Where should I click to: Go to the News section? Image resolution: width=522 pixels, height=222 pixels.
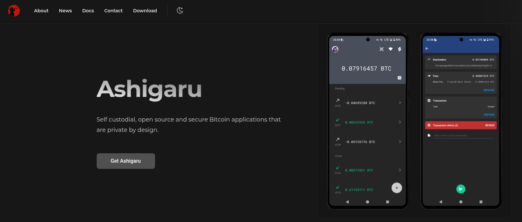pyautogui.click(x=65, y=11)
